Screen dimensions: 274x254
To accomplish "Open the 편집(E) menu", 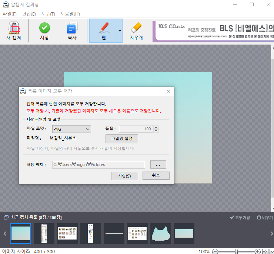I will [29, 14].
